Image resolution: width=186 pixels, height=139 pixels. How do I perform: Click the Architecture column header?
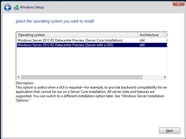(151, 35)
